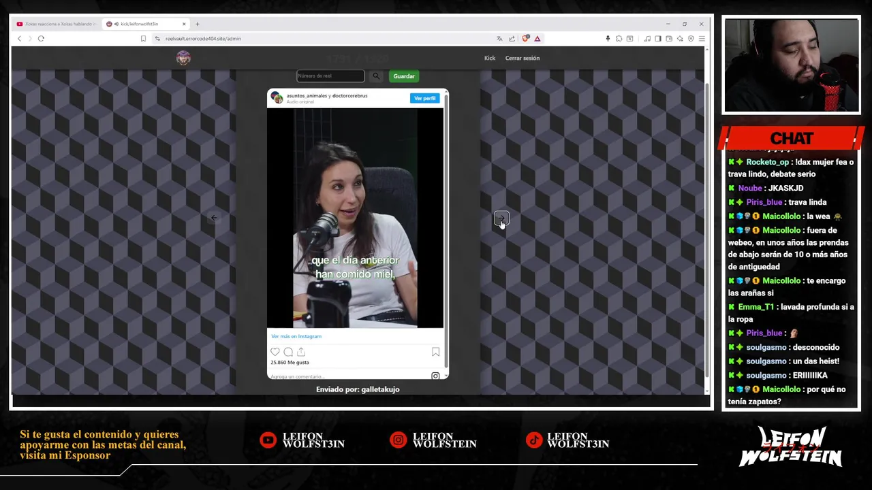This screenshot has height=490, width=872.
Task: Focus the Número de reel input
Action: [x=330, y=76]
